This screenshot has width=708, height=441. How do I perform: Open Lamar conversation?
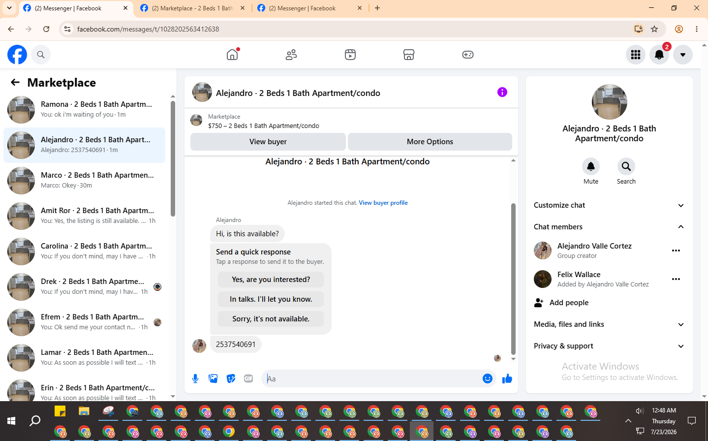84,357
